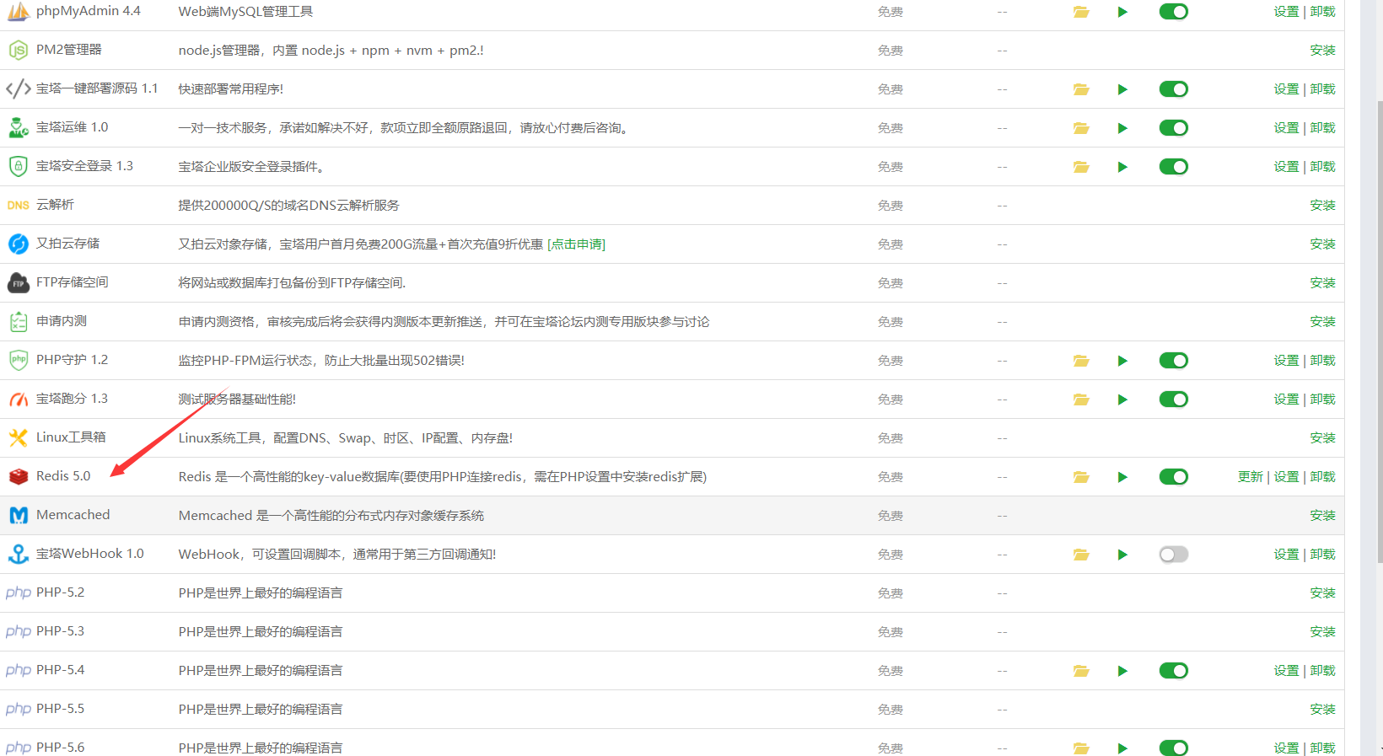Click 安装 for PM2管理器
Screen dimensions: 1383x756
(1323, 51)
